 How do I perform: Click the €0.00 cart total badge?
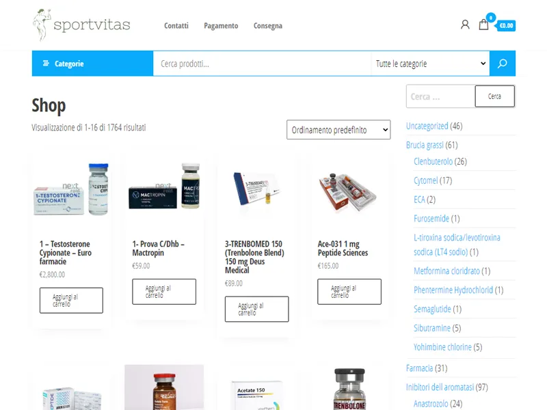point(506,25)
